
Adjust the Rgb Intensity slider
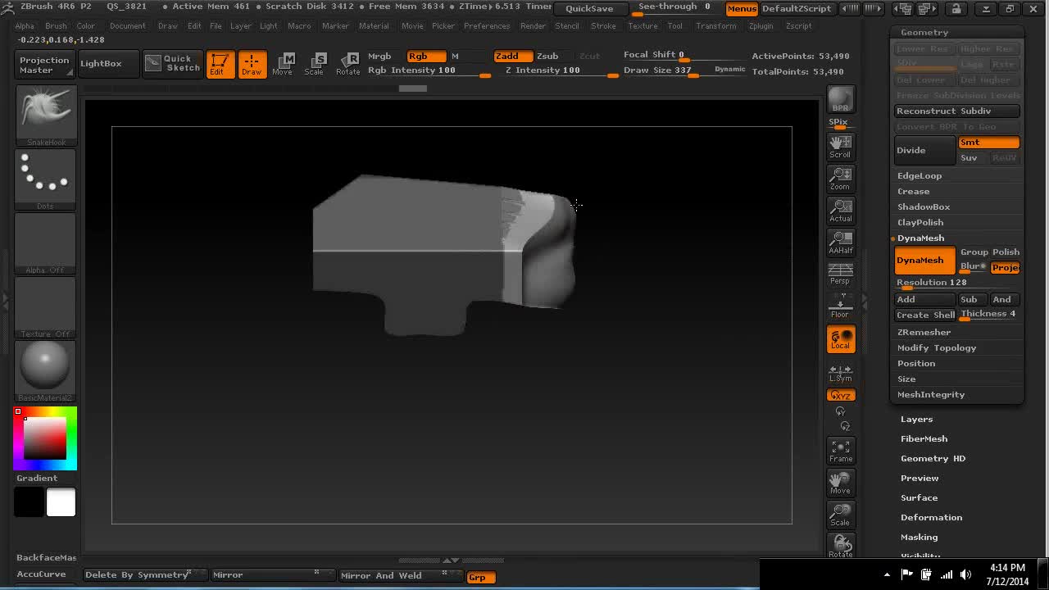coord(429,70)
